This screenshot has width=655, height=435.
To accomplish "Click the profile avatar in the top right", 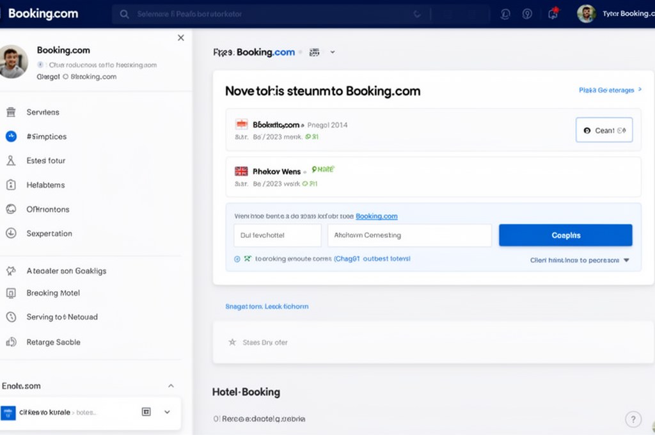I will pyautogui.click(x=587, y=13).
